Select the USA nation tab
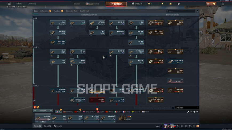The image size is (232, 130). pos(58,112)
